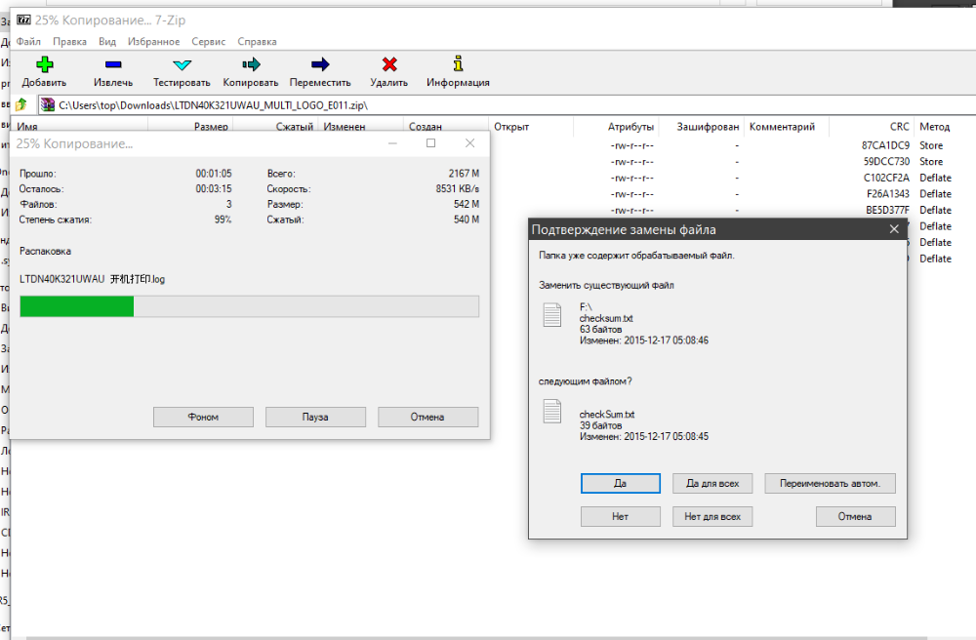Close the 25% Копирование progress dialog
Image resolution: width=976 pixels, height=640 pixels.
point(470,143)
